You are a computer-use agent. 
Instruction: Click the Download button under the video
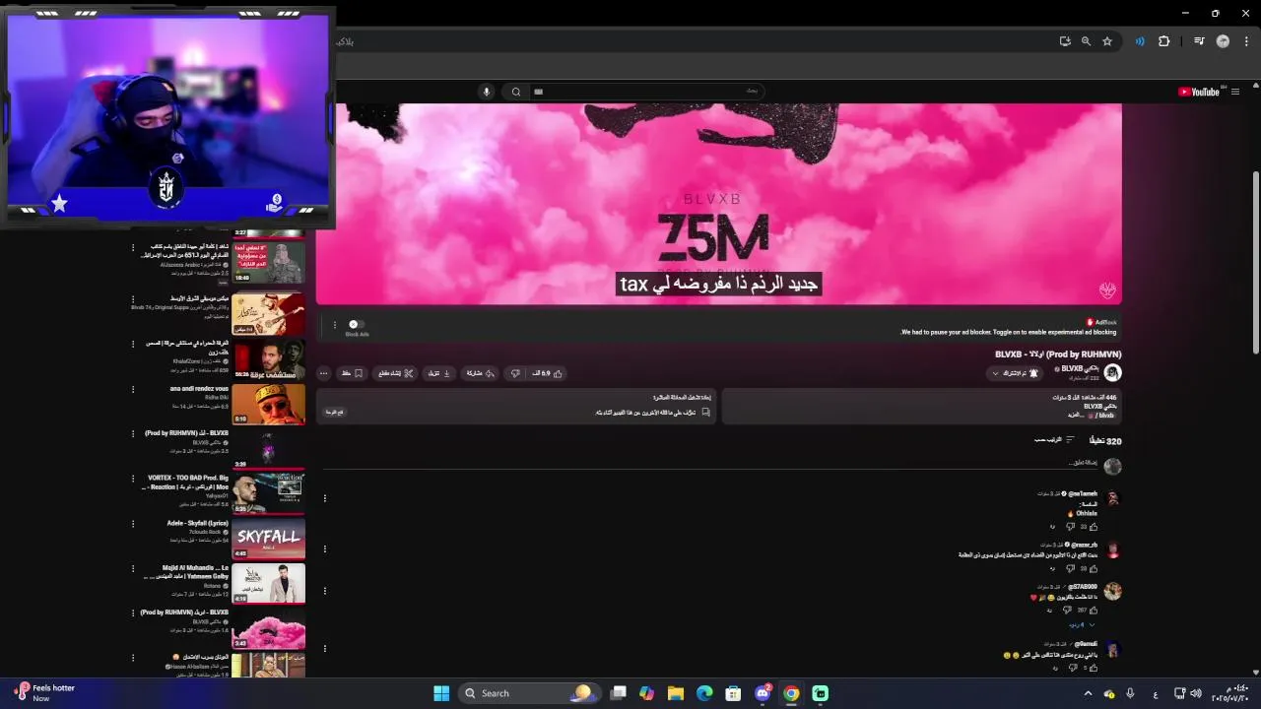pyautogui.click(x=439, y=373)
